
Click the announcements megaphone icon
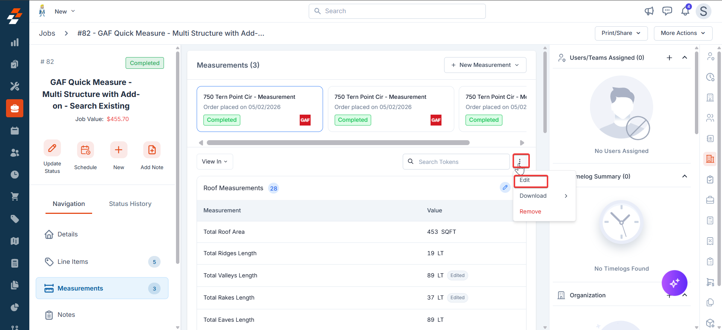pyautogui.click(x=649, y=11)
